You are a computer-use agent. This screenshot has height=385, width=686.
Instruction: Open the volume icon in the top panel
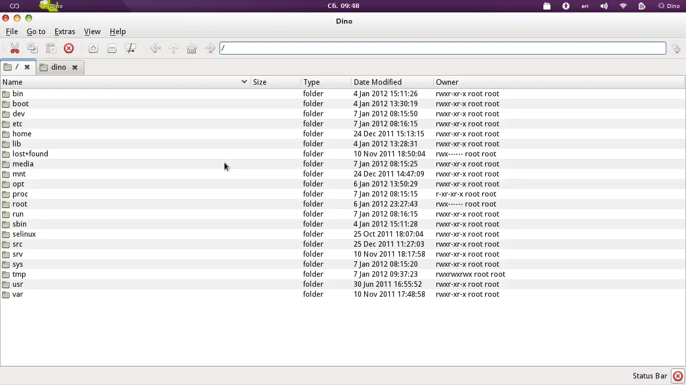point(604,6)
